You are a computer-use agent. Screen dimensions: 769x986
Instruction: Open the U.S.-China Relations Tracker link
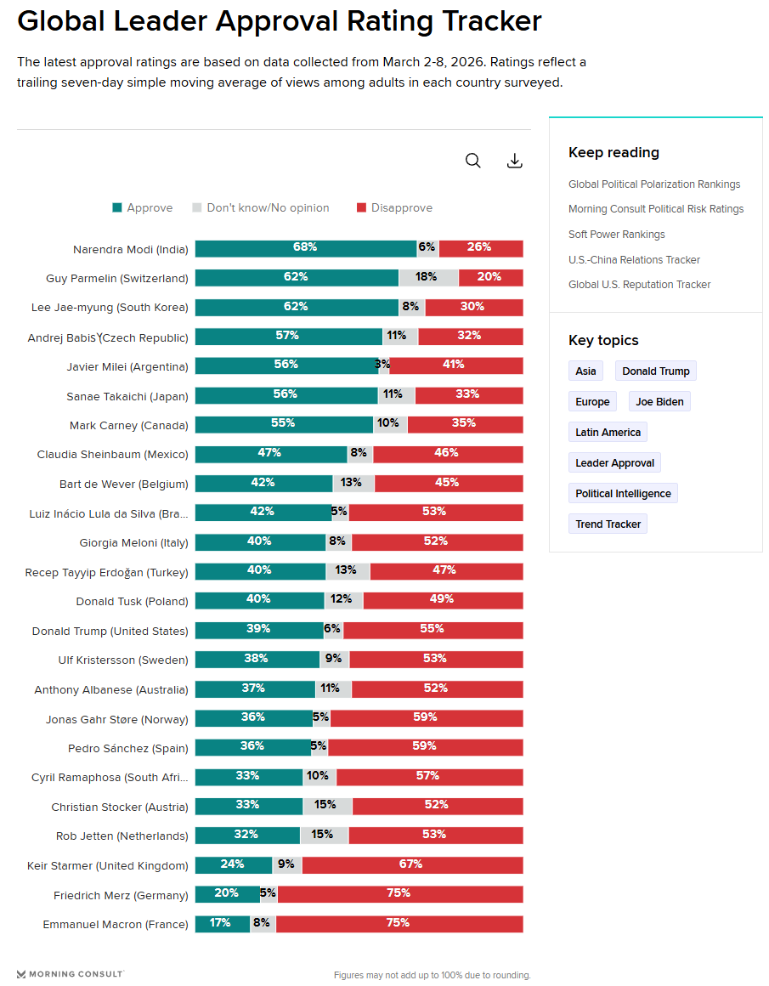(635, 260)
